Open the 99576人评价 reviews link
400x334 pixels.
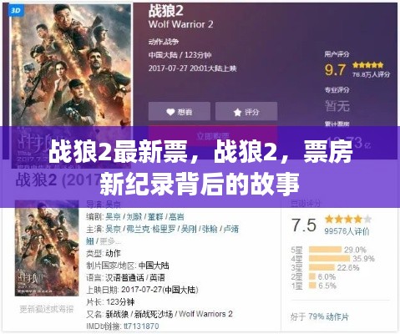pyautogui.click(x=347, y=231)
